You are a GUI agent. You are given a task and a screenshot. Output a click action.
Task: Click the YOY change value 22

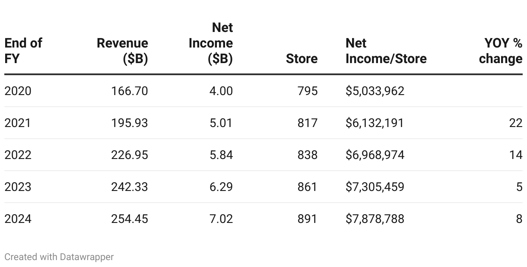click(516, 123)
